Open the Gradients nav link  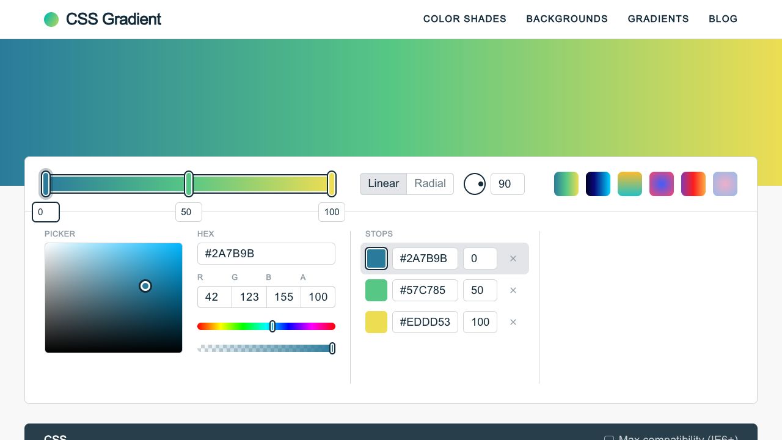click(658, 19)
